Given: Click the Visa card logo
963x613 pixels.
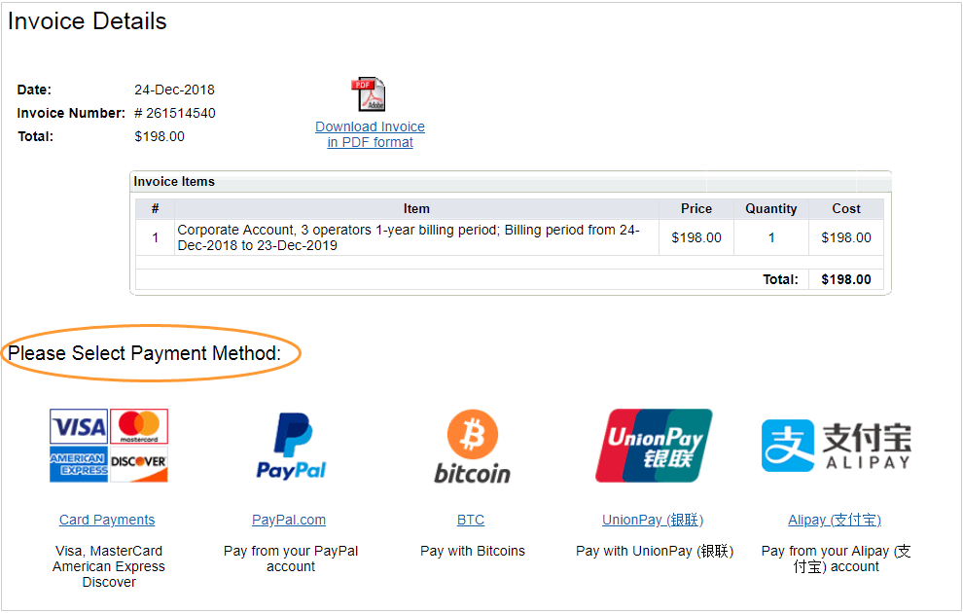Looking at the screenshot, I should point(79,426).
